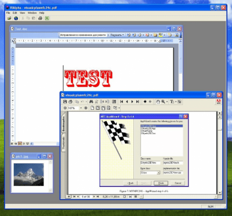
Task: Open the zoom percentage dropdown arrow
Action: click(x=81, y=108)
